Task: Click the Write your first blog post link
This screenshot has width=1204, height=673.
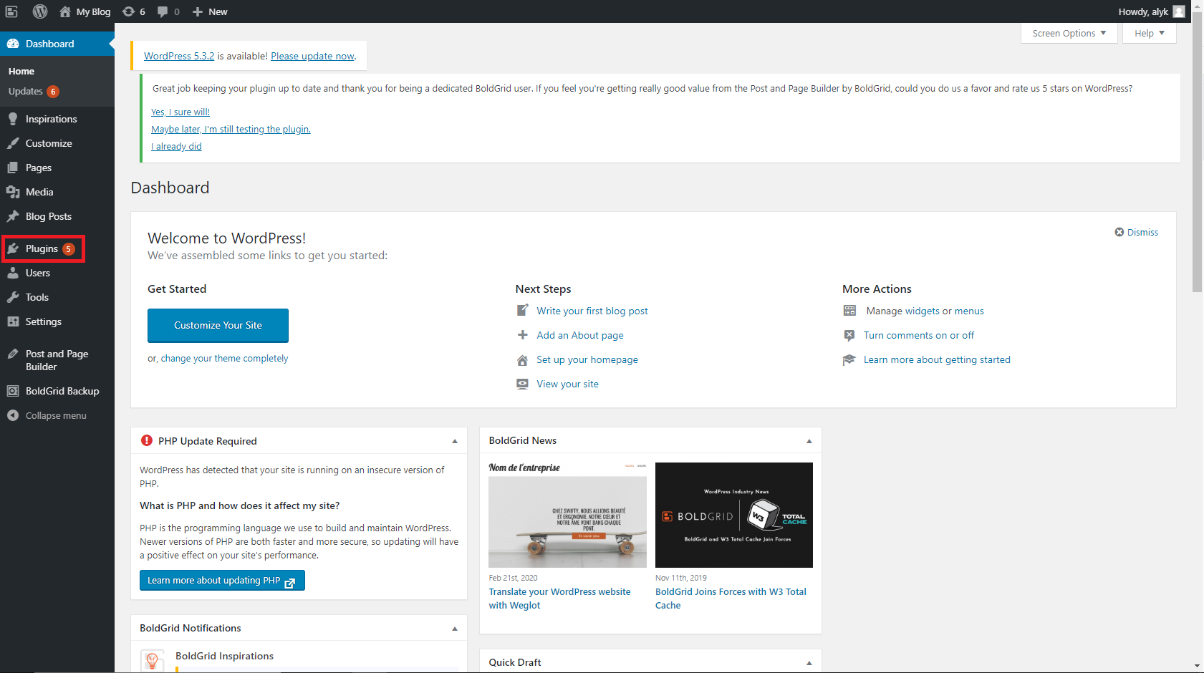Action: point(592,311)
